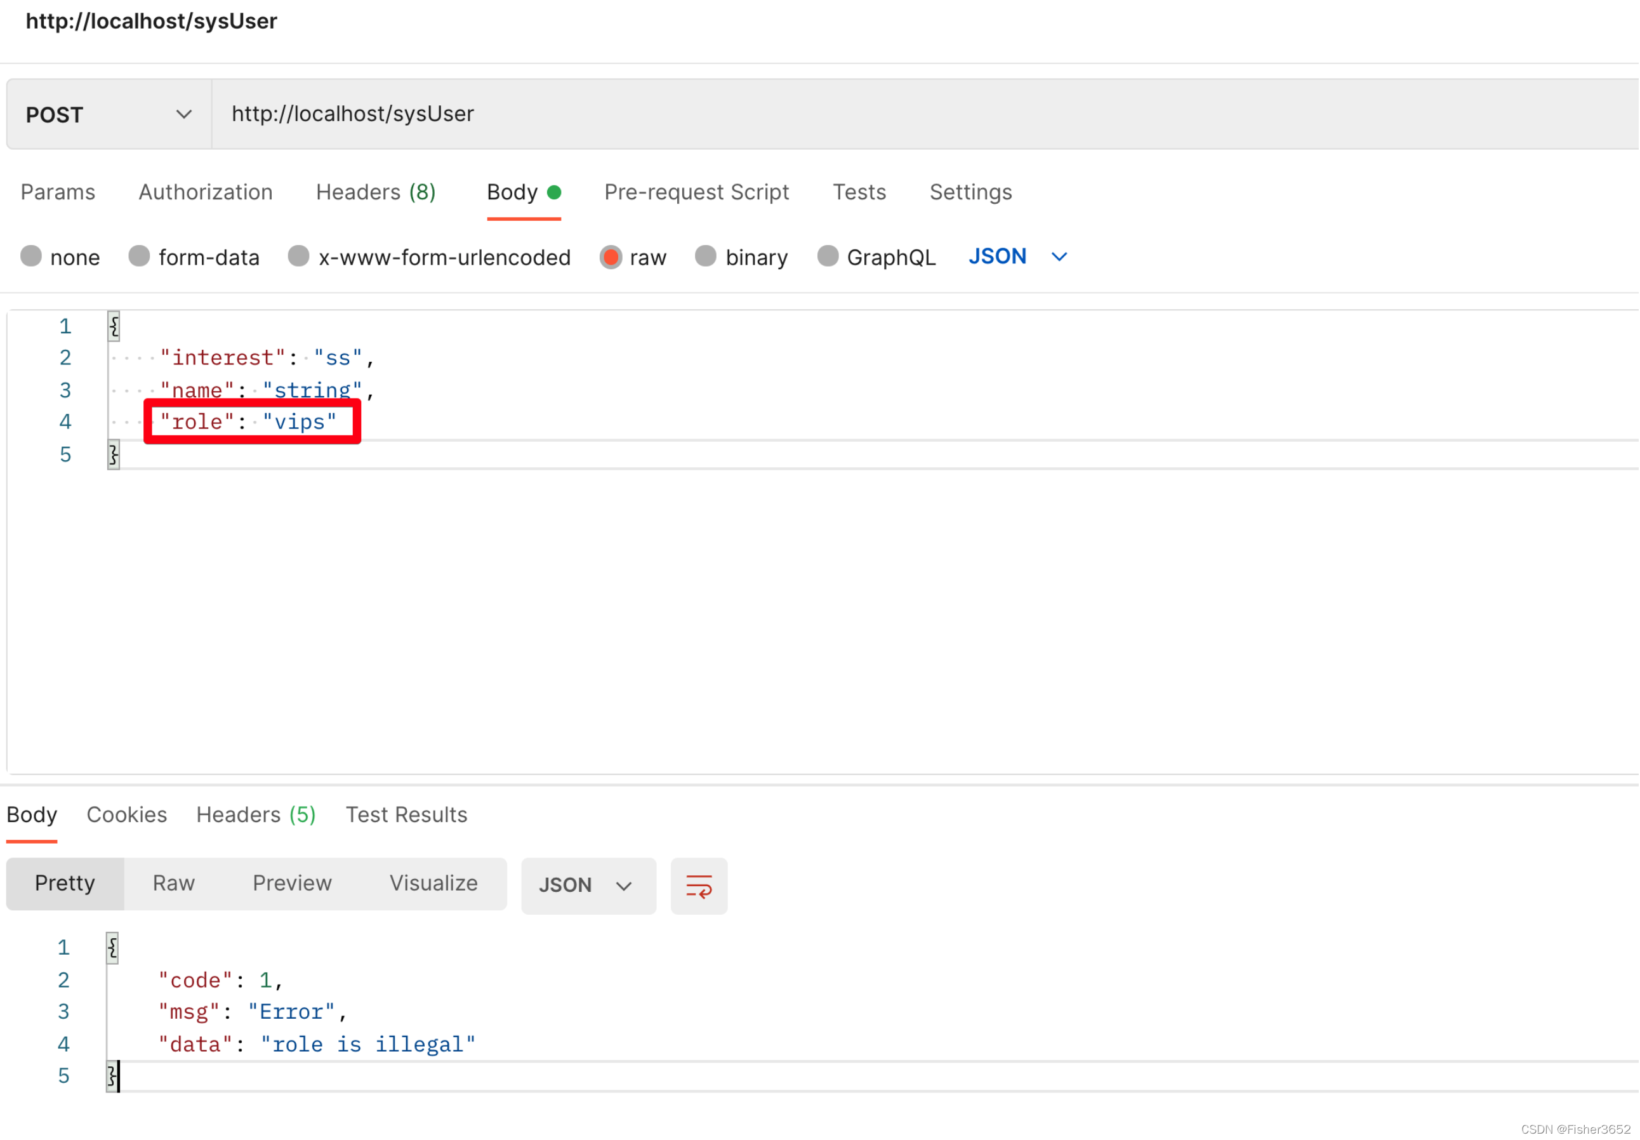Image resolution: width=1640 pixels, height=1140 pixels.
Task: Click the "role is illegal" data line
Action: tap(317, 1044)
